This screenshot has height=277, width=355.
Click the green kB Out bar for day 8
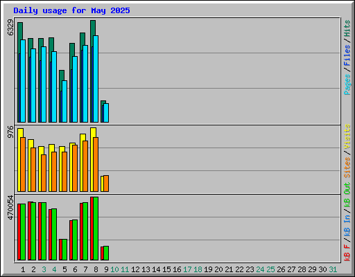(x=96, y=229)
